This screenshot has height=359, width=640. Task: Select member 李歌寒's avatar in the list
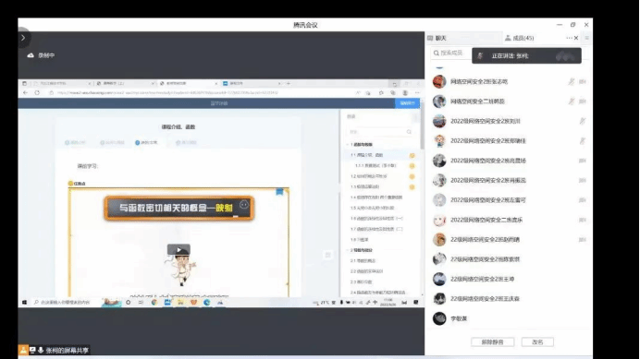[439, 318]
